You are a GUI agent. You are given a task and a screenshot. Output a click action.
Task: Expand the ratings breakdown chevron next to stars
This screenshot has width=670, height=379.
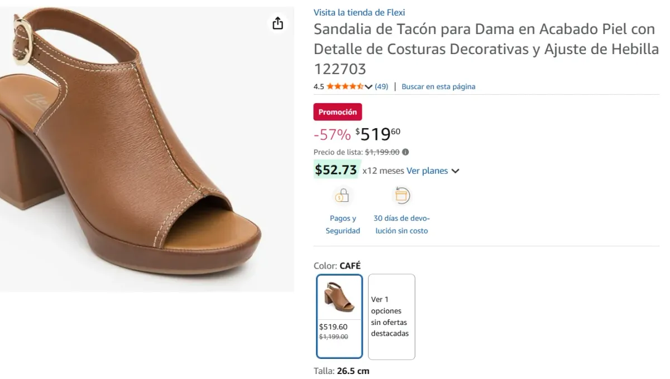pyautogui.click(x=369, y=87)
